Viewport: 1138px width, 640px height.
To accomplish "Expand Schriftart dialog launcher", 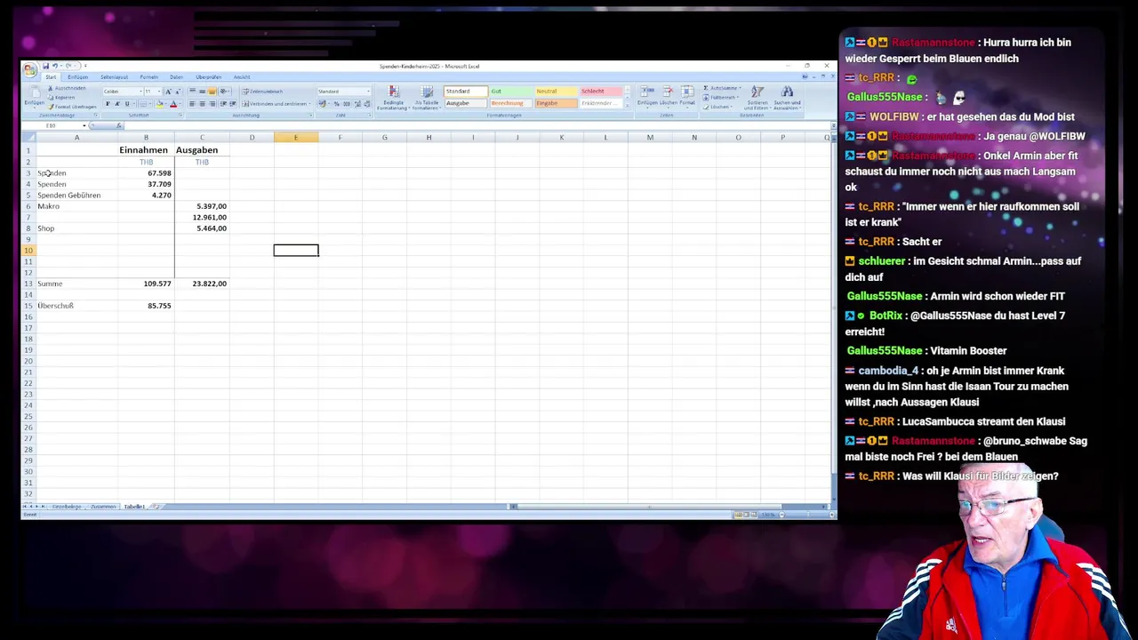I will tap(180, 116).
